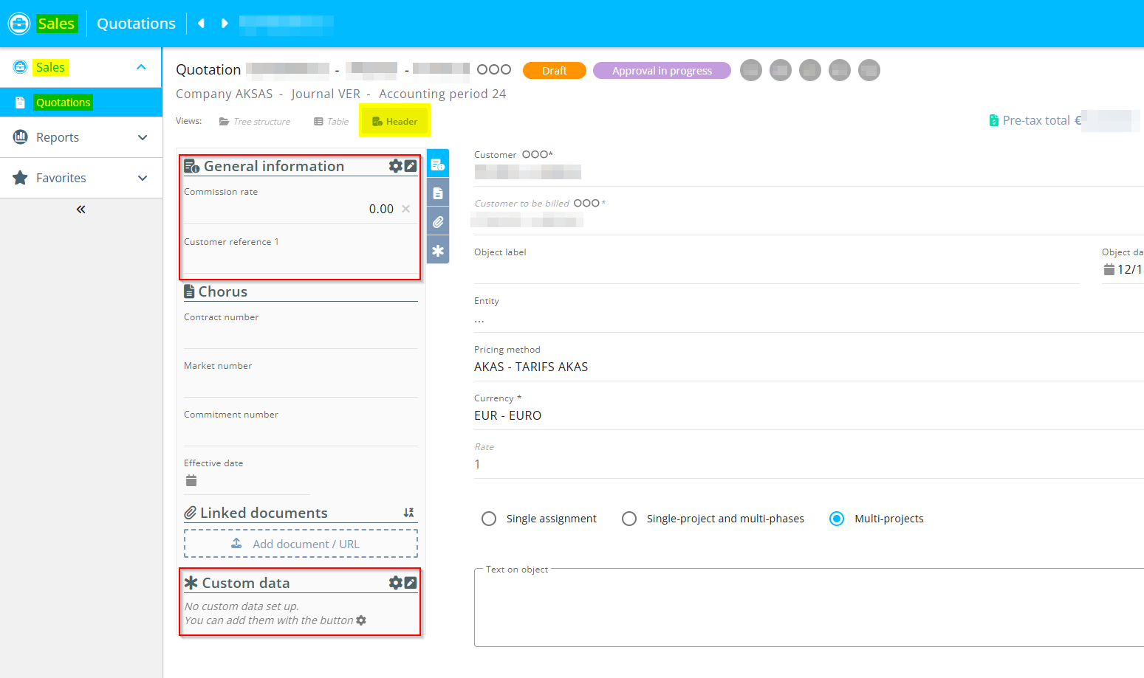
Task: Switch to Table view
Action: (332, 122)
